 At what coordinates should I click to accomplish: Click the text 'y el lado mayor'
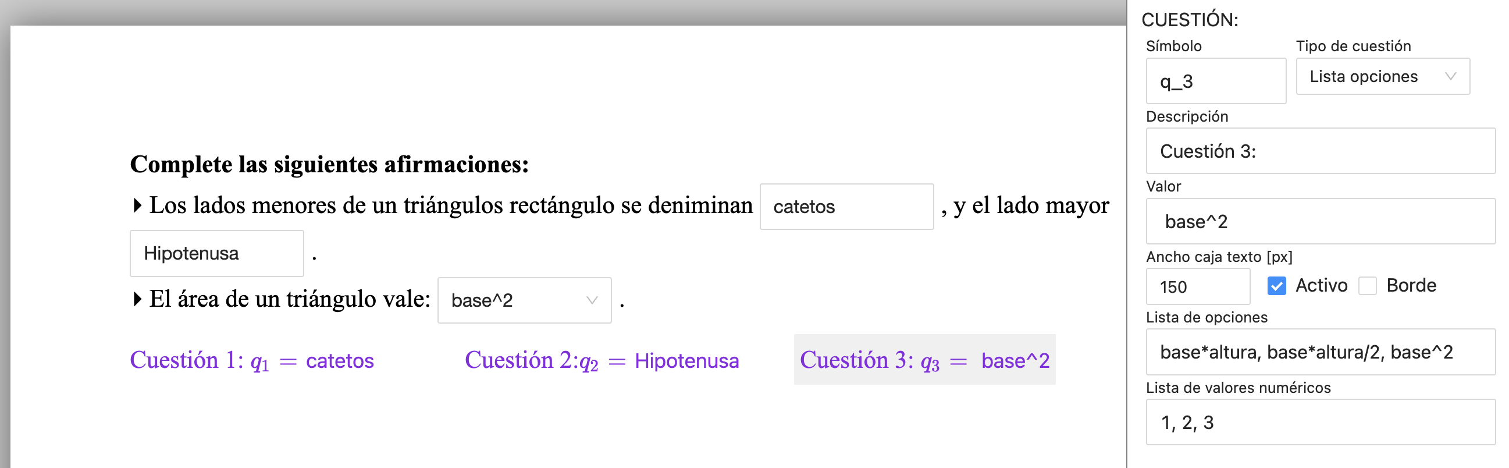(x=1030, y=205)
